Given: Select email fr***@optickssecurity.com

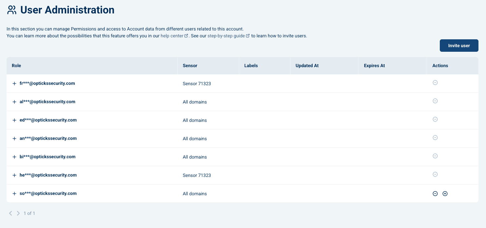Looking at the screenshot, I should pos(47,83).
